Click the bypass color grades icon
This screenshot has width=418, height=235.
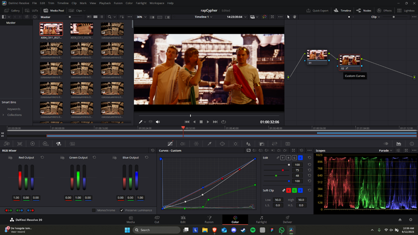tap(264, 17)
